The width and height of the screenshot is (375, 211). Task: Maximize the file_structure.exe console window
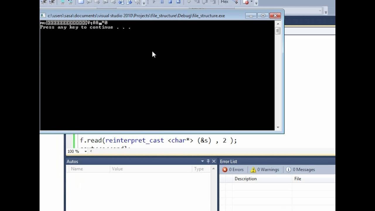point(263,16)
